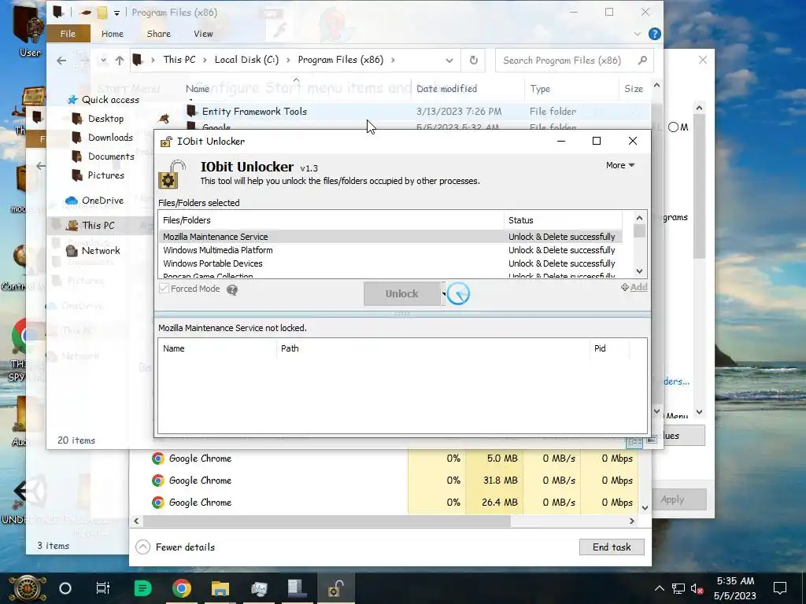Select Mozilla Maintenance Service row
The height and width of the screenshot is (604, 806).
tap(390, 237)
